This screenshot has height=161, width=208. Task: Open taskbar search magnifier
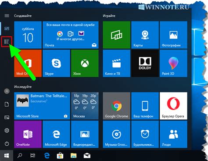(x=20, y=155)
